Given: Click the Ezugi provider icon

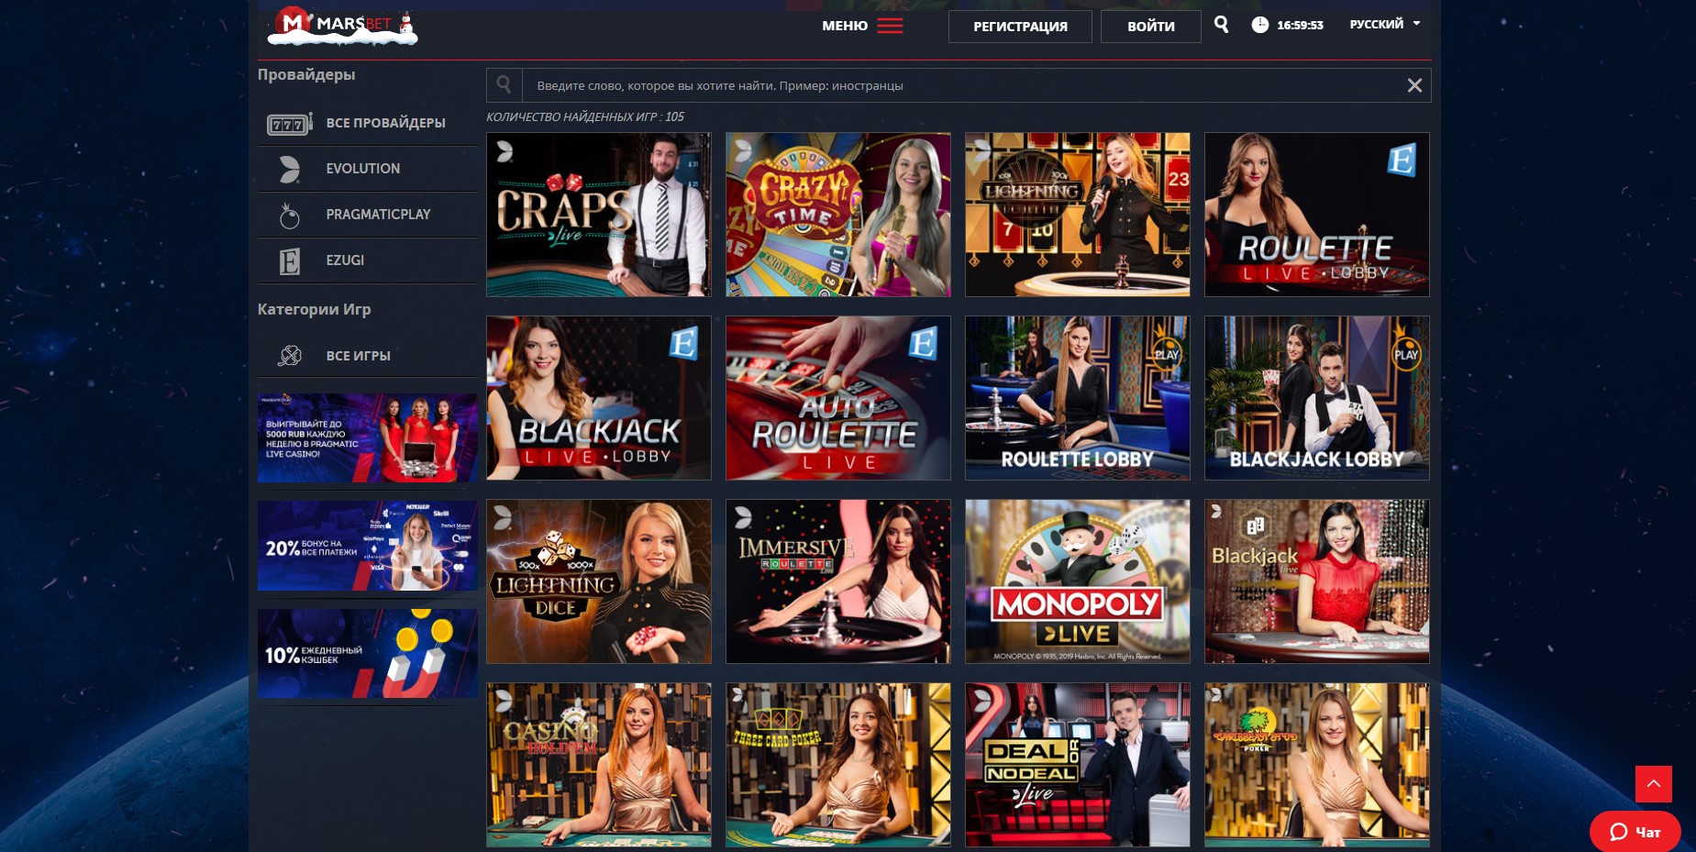Looking at the screenshot, I should [290, 261].
